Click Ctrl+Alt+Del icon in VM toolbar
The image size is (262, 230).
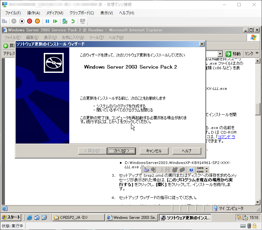pos(4,21)
